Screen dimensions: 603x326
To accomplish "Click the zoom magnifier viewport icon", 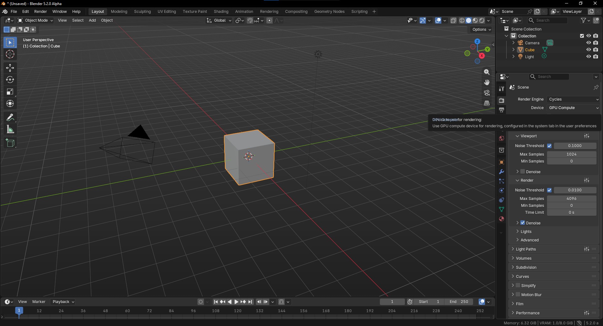I will [x=487, y=72].
